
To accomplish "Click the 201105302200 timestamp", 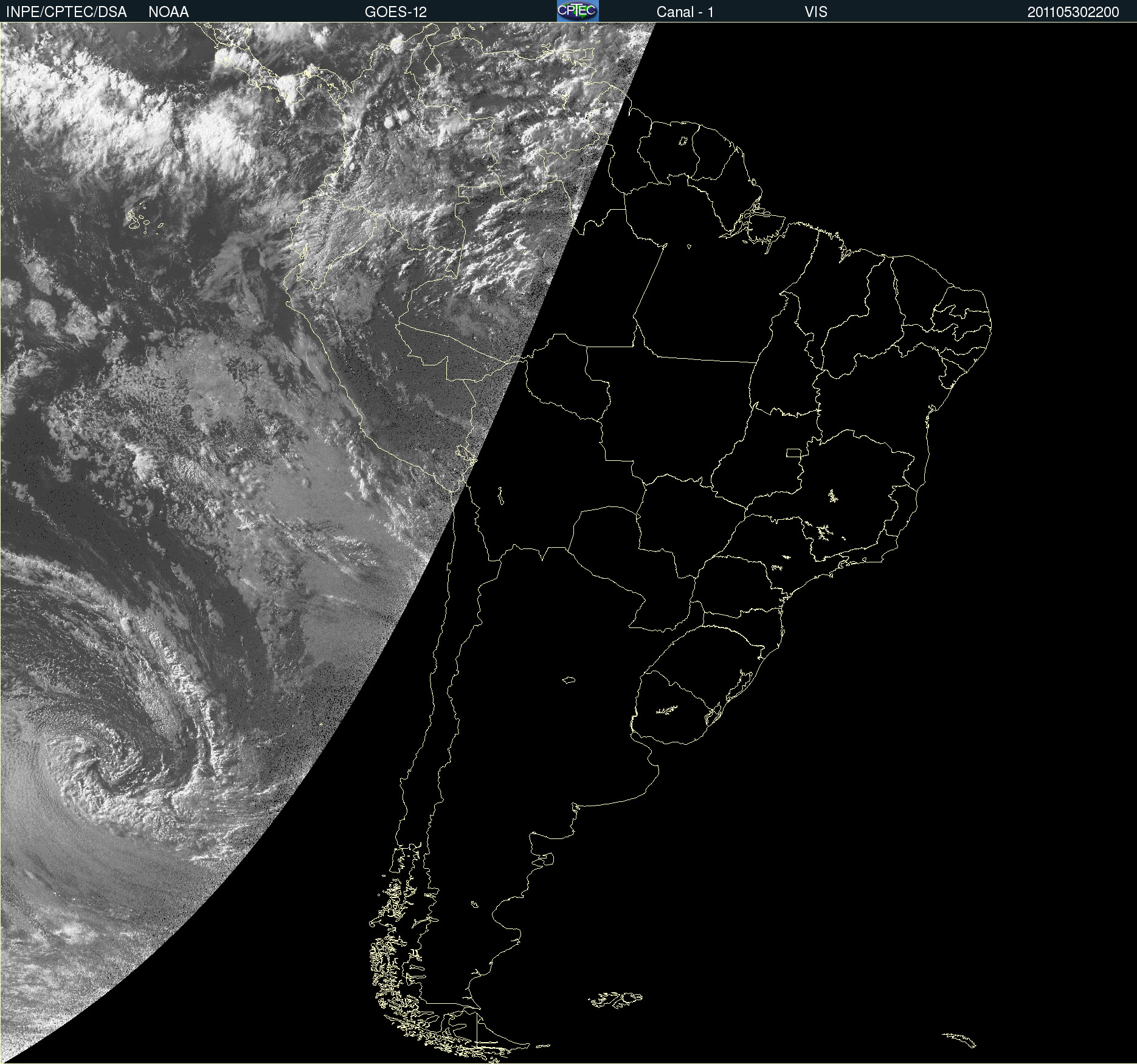I will 1073,12.
